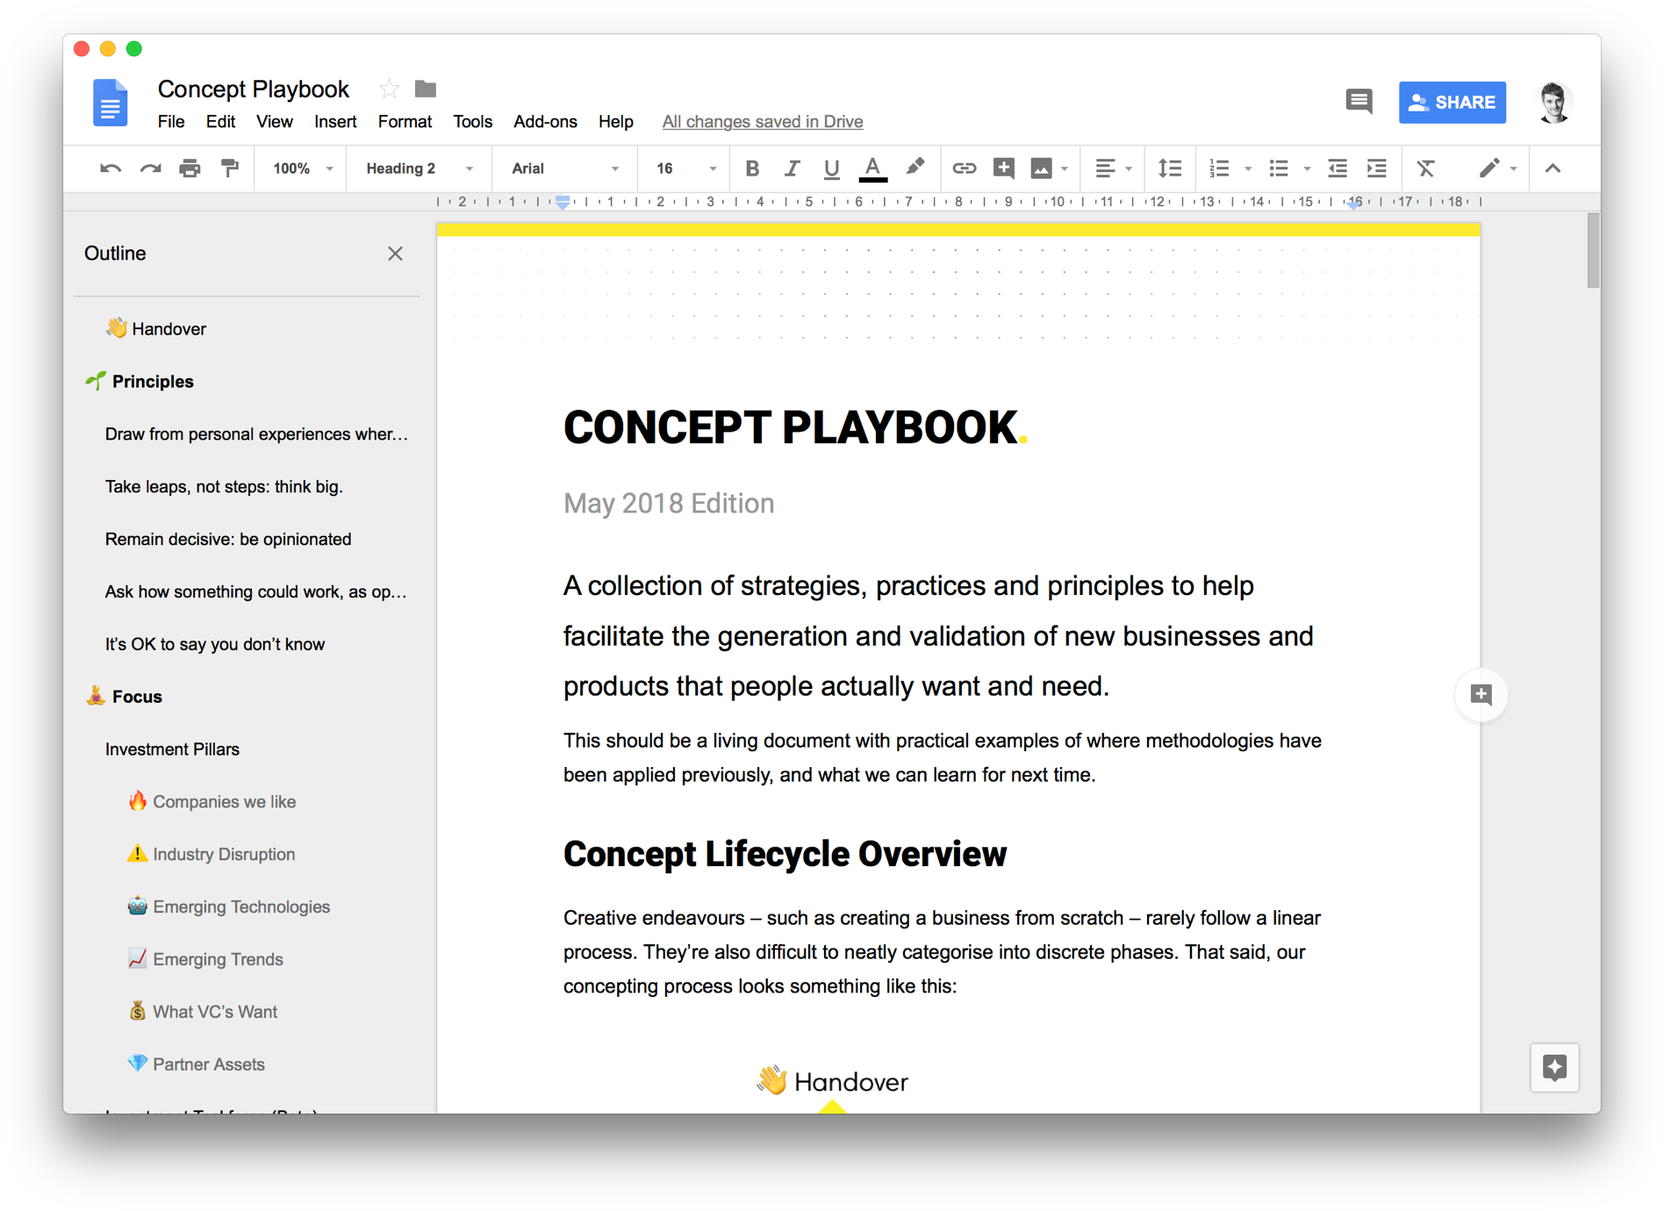Open the highlight color pen
Viewport: 1664px width, 1211px height.
[x=914, y=167]
